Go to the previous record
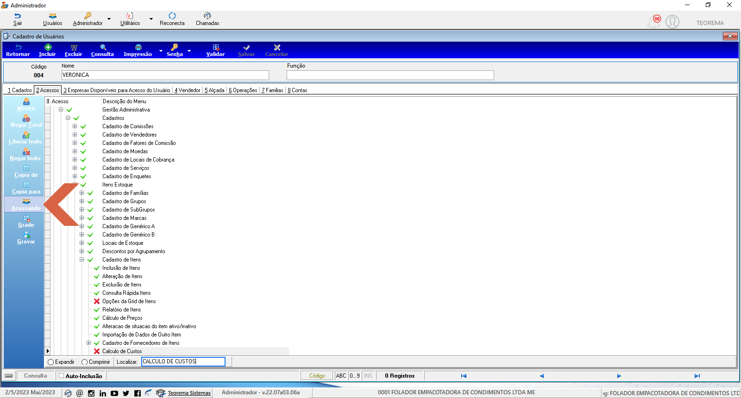Screen dimensions: 741x398 coord(541,376)
